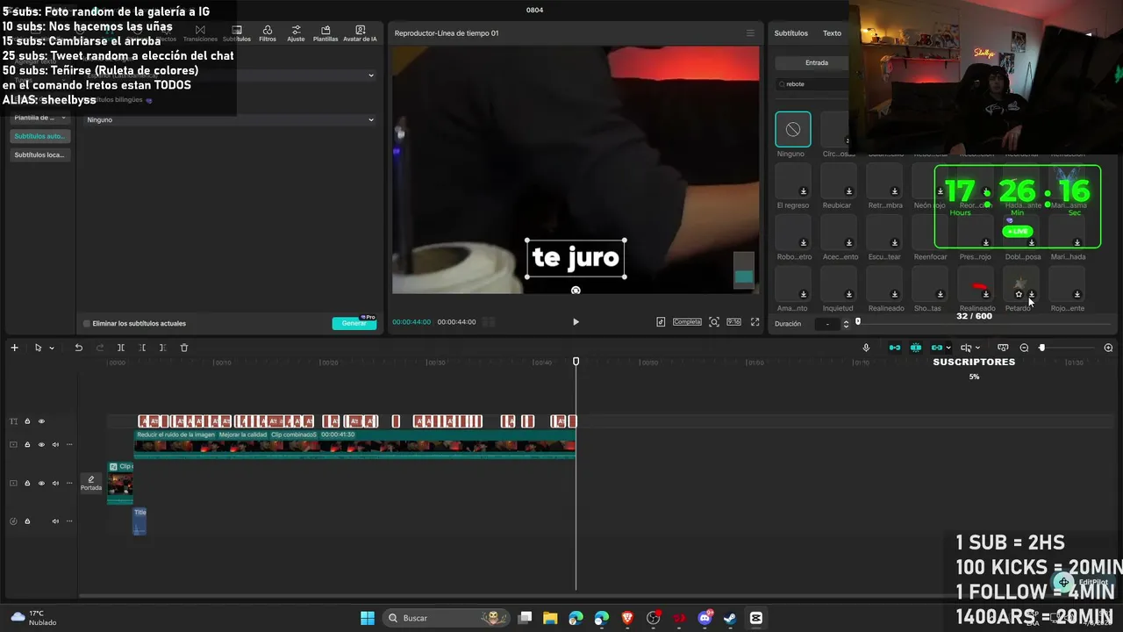The height and width of the screenshot is (632, 1123).
Task: Hide the subtitle text track
Action: tap(41, 421)
